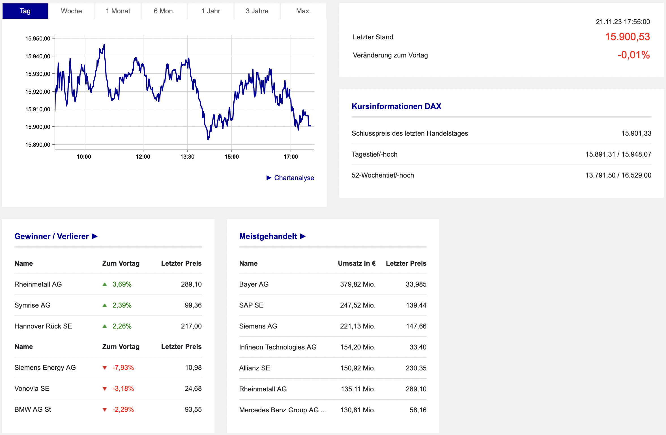Click the triangle icon before Chartanalyse
Image resolution: width=666 pixels, height=435 pixels.
pyautogui.click(x=269, y=178)
